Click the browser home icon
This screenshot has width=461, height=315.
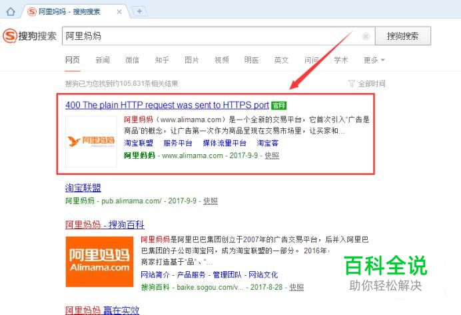point(11,12)
